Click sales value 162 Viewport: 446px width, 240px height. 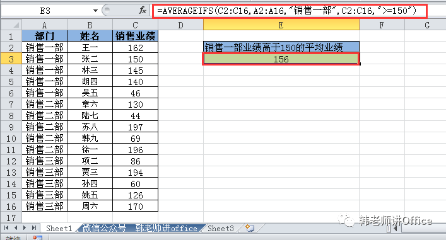click(136, 47)
